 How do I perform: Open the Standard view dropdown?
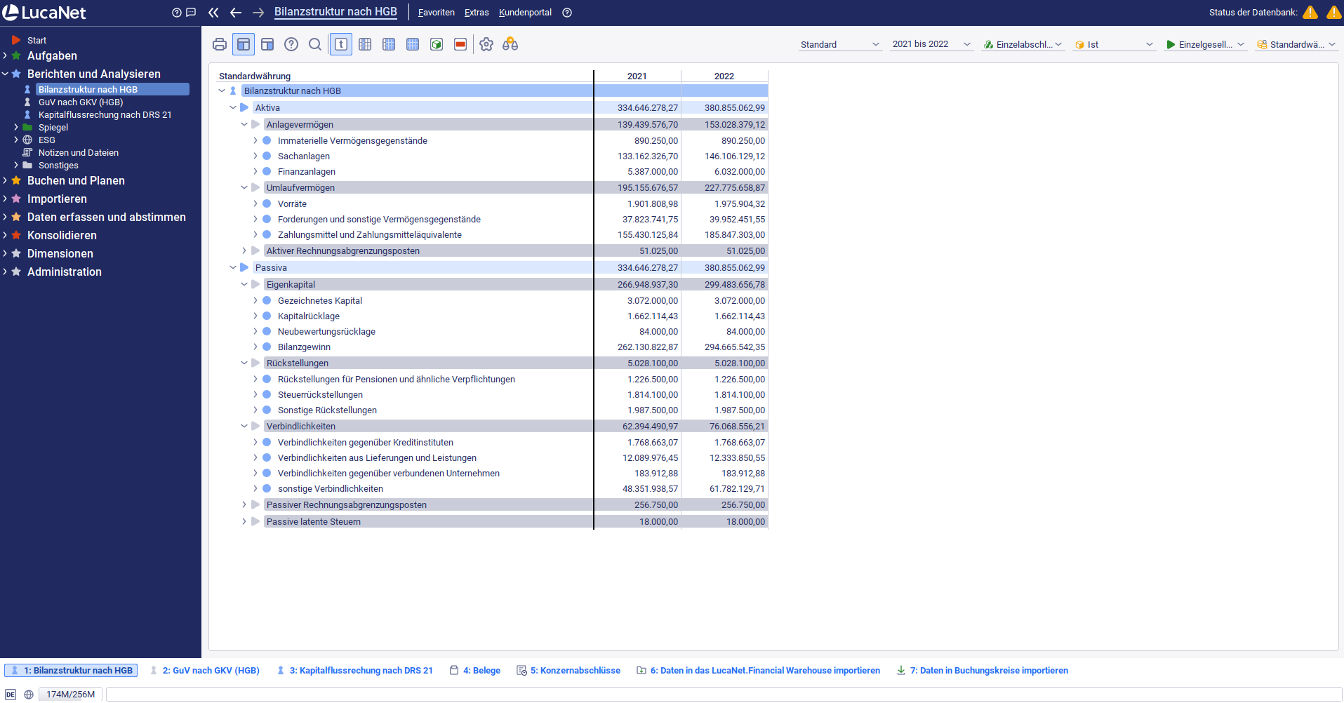pos(840,44)
